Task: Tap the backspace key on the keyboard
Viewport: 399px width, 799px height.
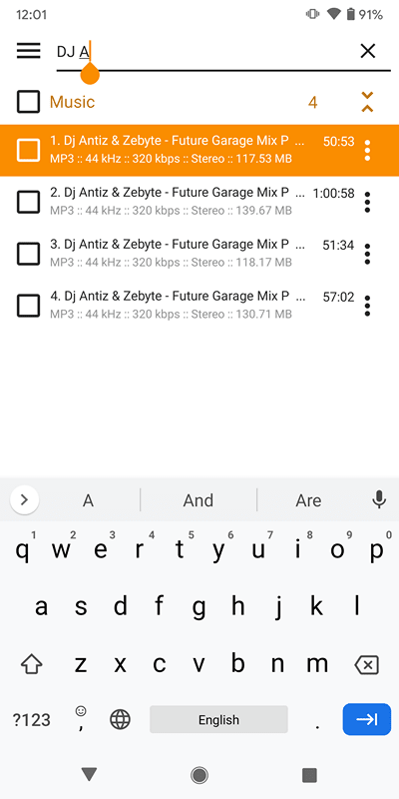Action: pyautogui.click(x=366, y=664)
